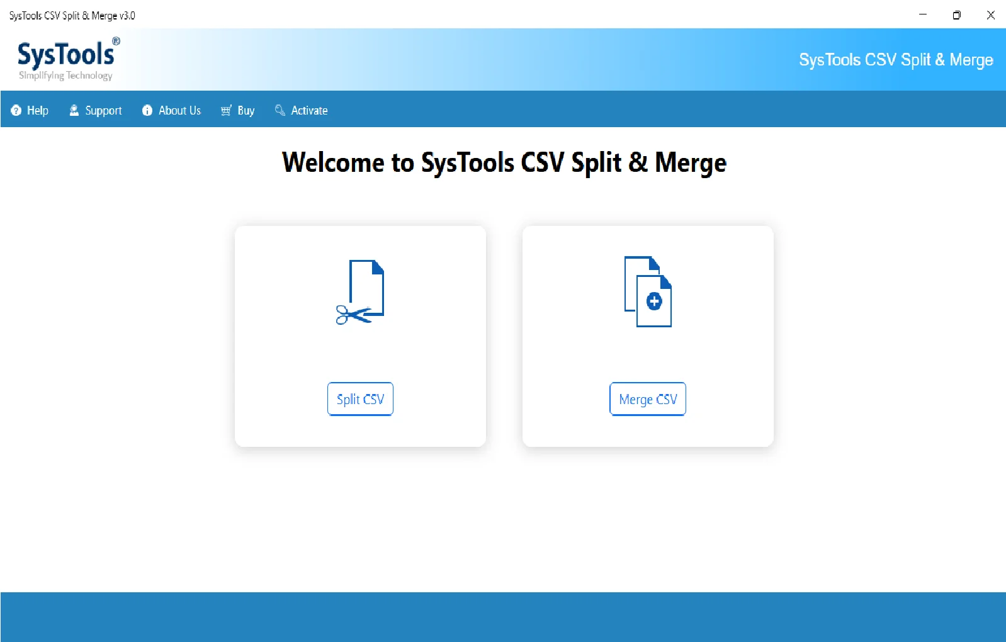Screen dimensions: 1006x642
Task: Choose the Buy menu label
Action: [246, 111]
